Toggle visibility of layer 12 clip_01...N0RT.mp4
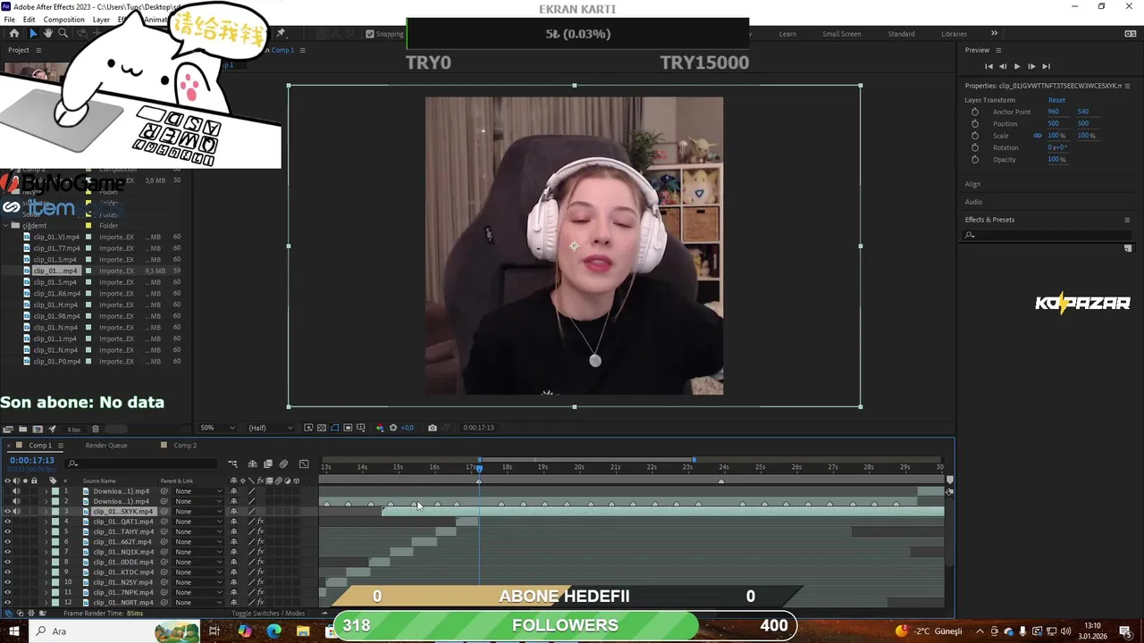The height and width of the screenshot is (643, 1144). pos(8,602)
